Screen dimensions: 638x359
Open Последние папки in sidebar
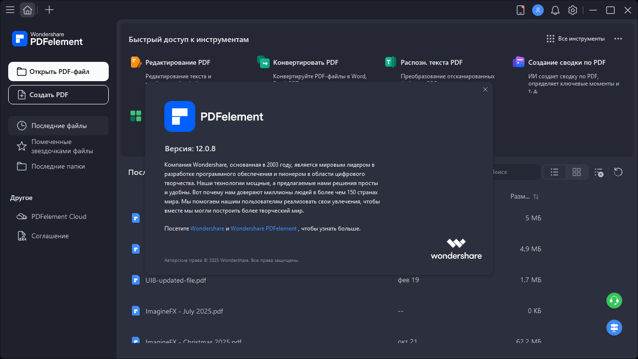point(58,166)
